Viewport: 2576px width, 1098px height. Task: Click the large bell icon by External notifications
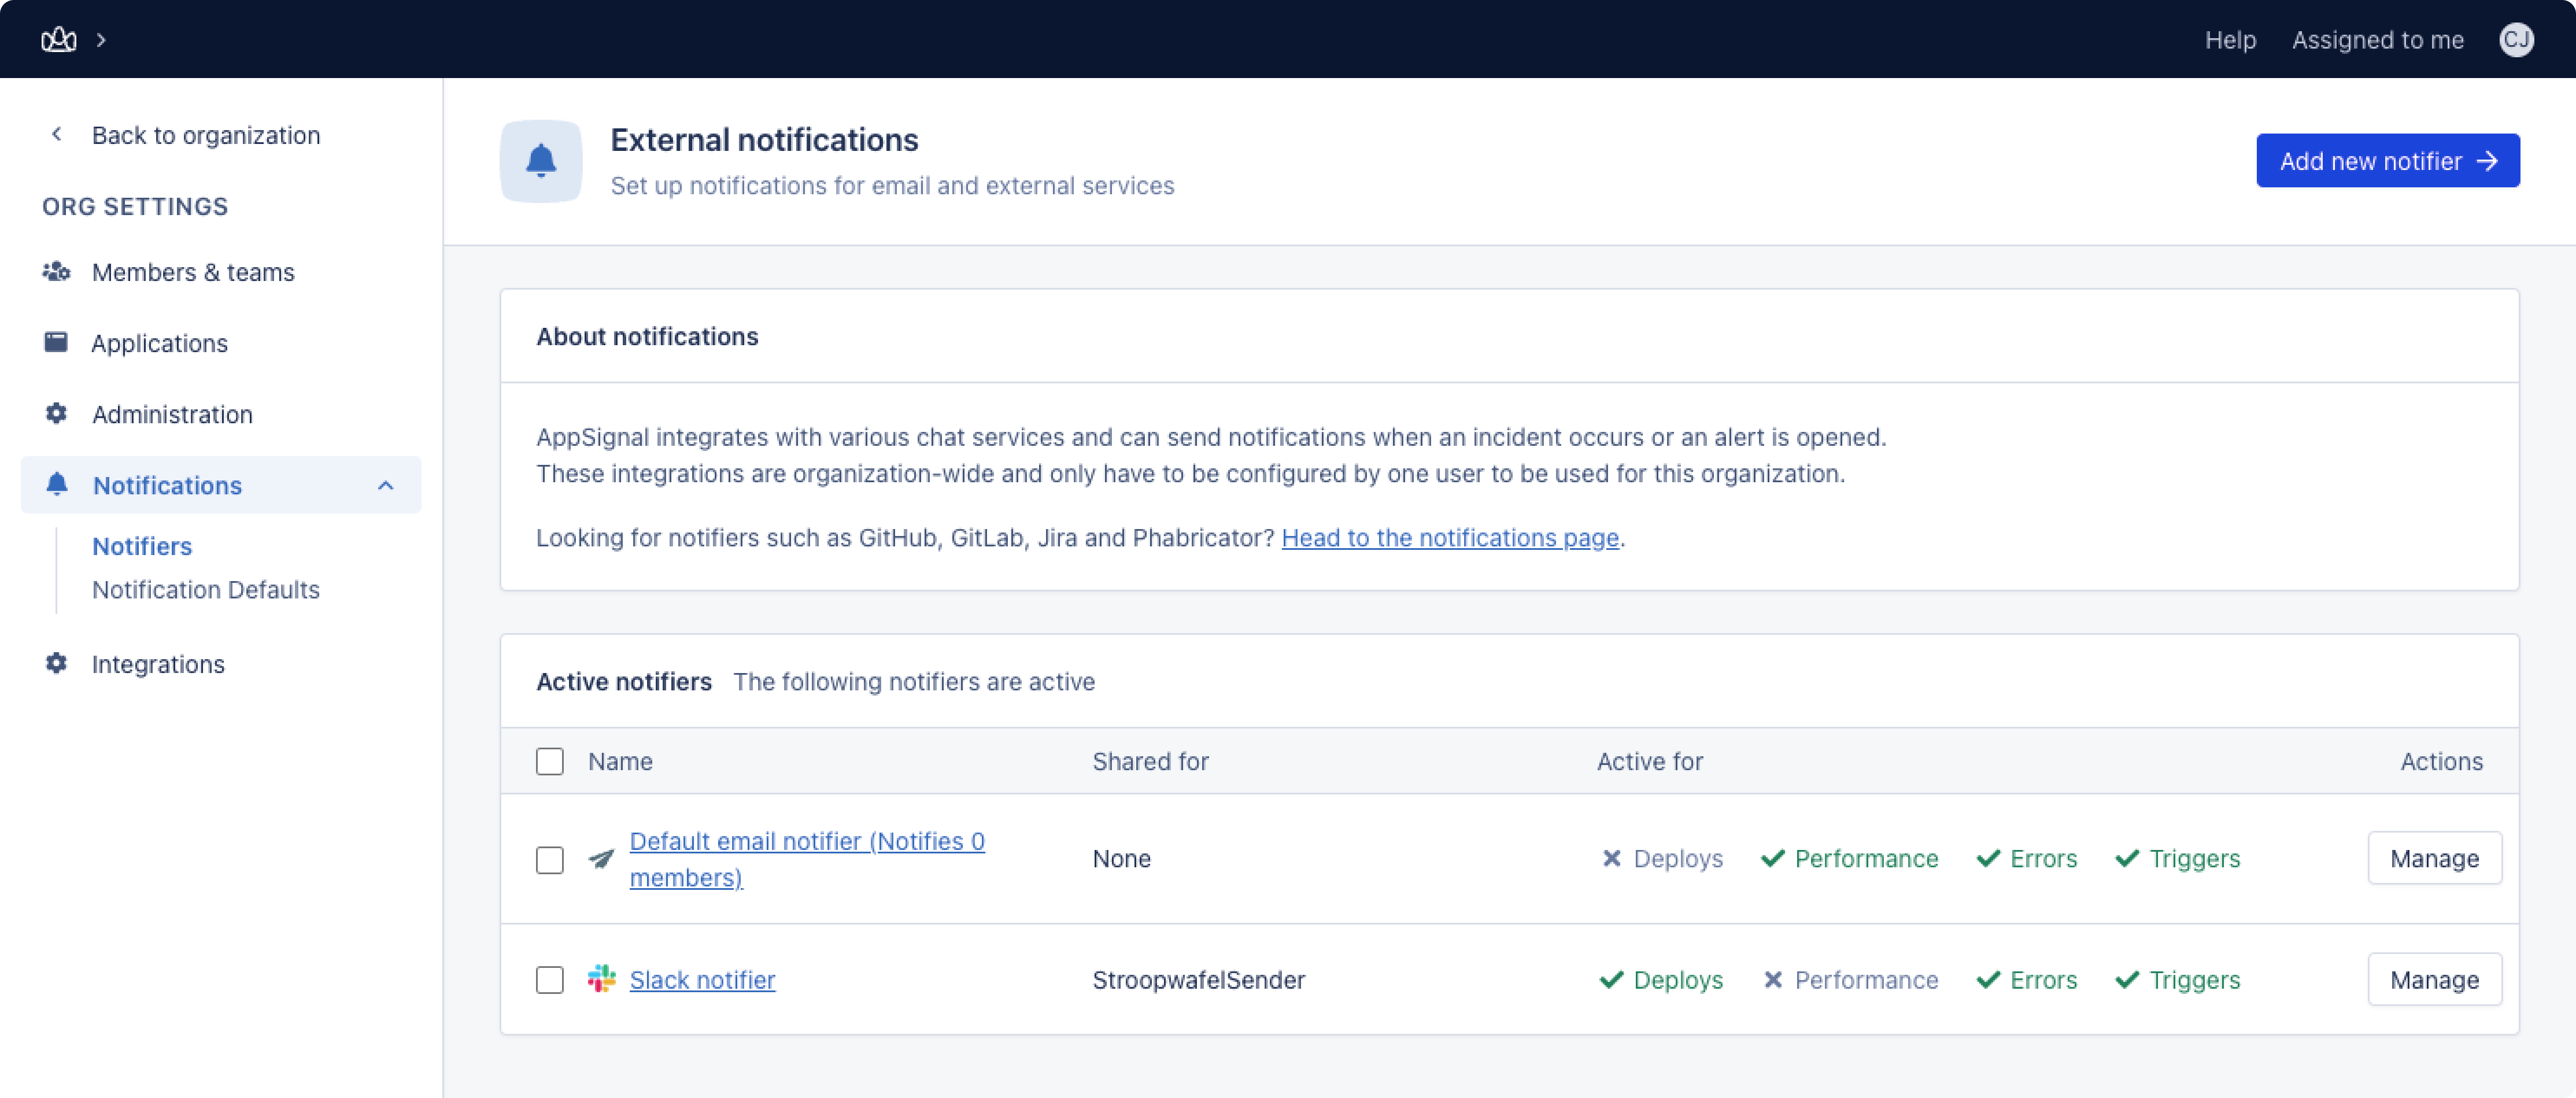point(541,161)
